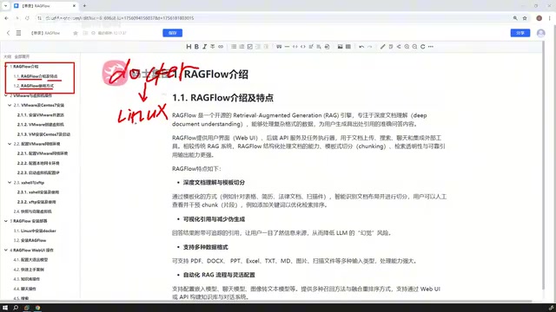
Task: Insert an image via the picture icon
Action: pos(340,47)
